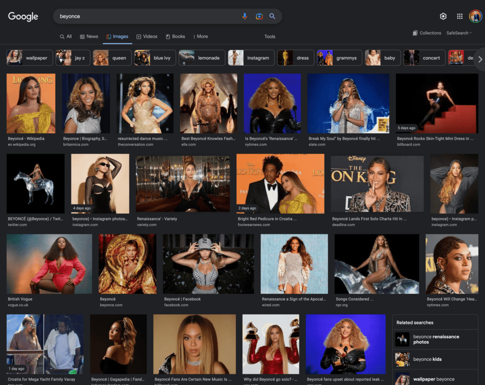Open the Tools filter button

pos(269,37)
